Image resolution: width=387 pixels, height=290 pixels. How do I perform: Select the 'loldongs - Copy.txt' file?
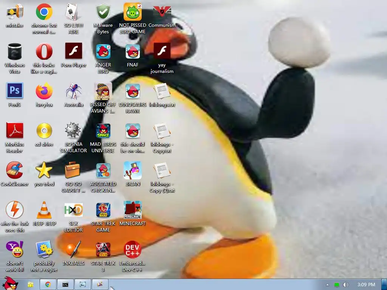(x=162, y=131)
